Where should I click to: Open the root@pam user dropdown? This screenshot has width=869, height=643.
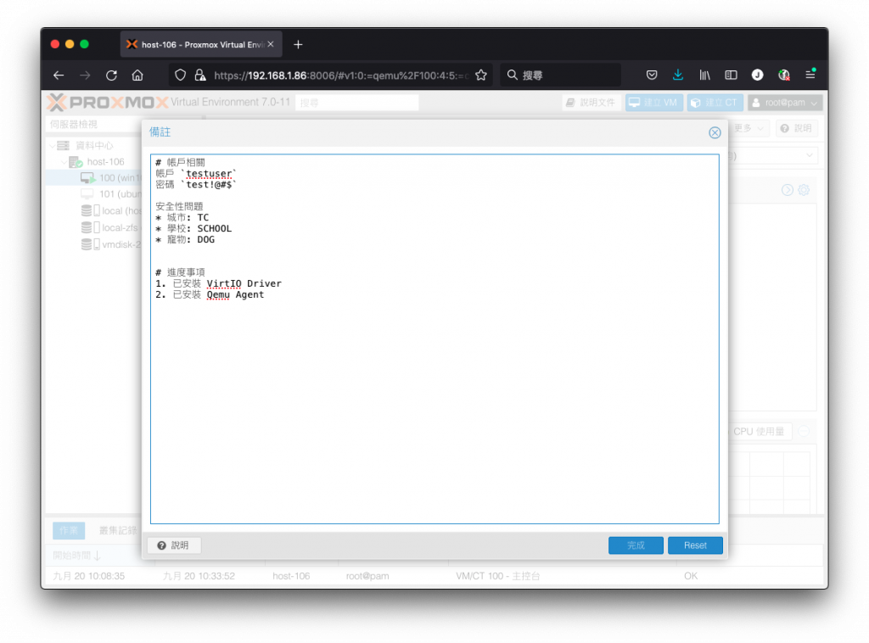[x=785, y=103]
